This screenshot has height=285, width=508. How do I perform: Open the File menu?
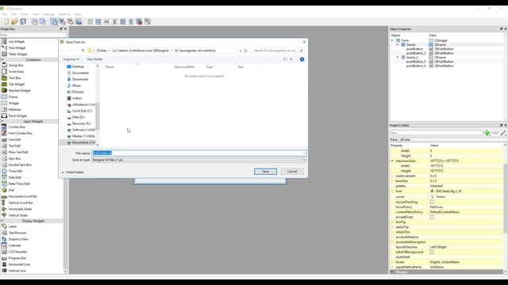[x=4, y=14]
